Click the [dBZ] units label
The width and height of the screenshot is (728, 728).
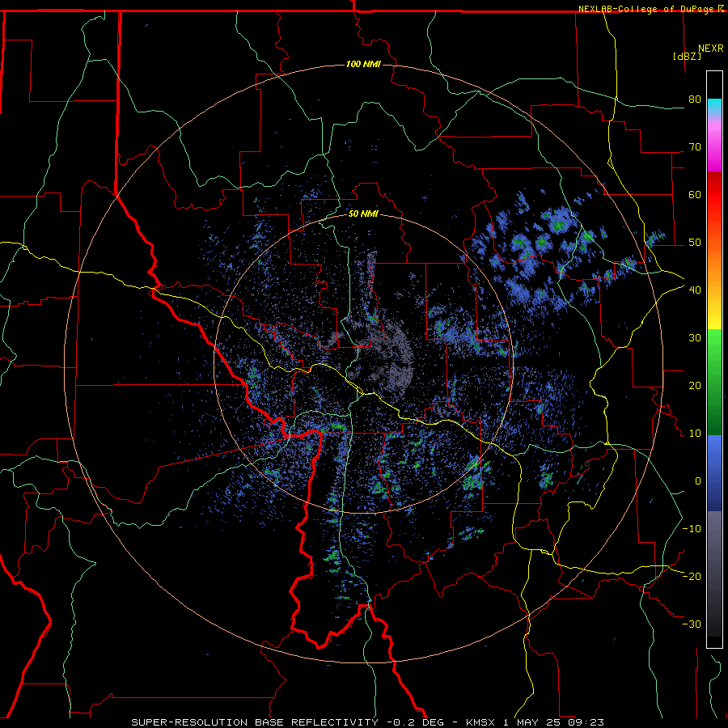click(x=687, y=56)
